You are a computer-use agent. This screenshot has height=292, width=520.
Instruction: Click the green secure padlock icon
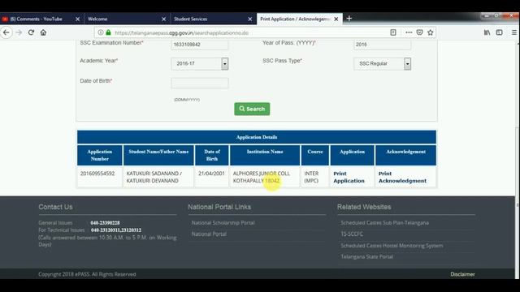[108, 32]
